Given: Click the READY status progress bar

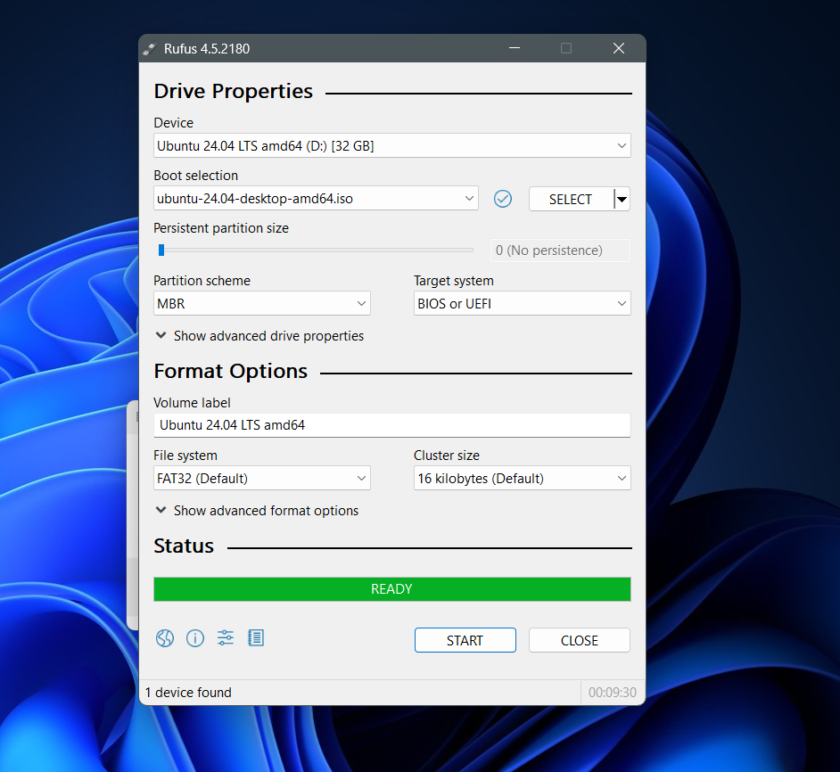Looking at the screenshot, I should click(x=392, y=589).
